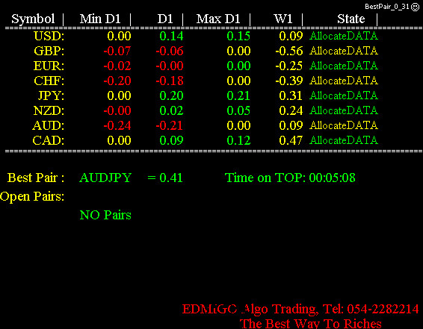This screenshot has width=423, height=329.
Task: Click USD Max D1 value 0.15
Action: point(238,36)
